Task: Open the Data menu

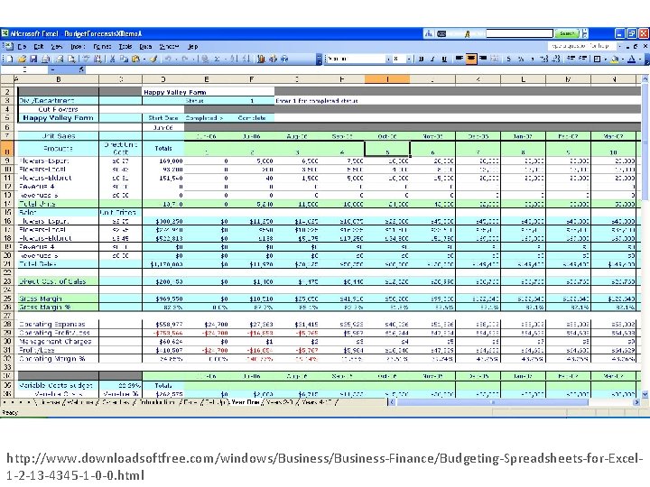Action: point(145,47)
